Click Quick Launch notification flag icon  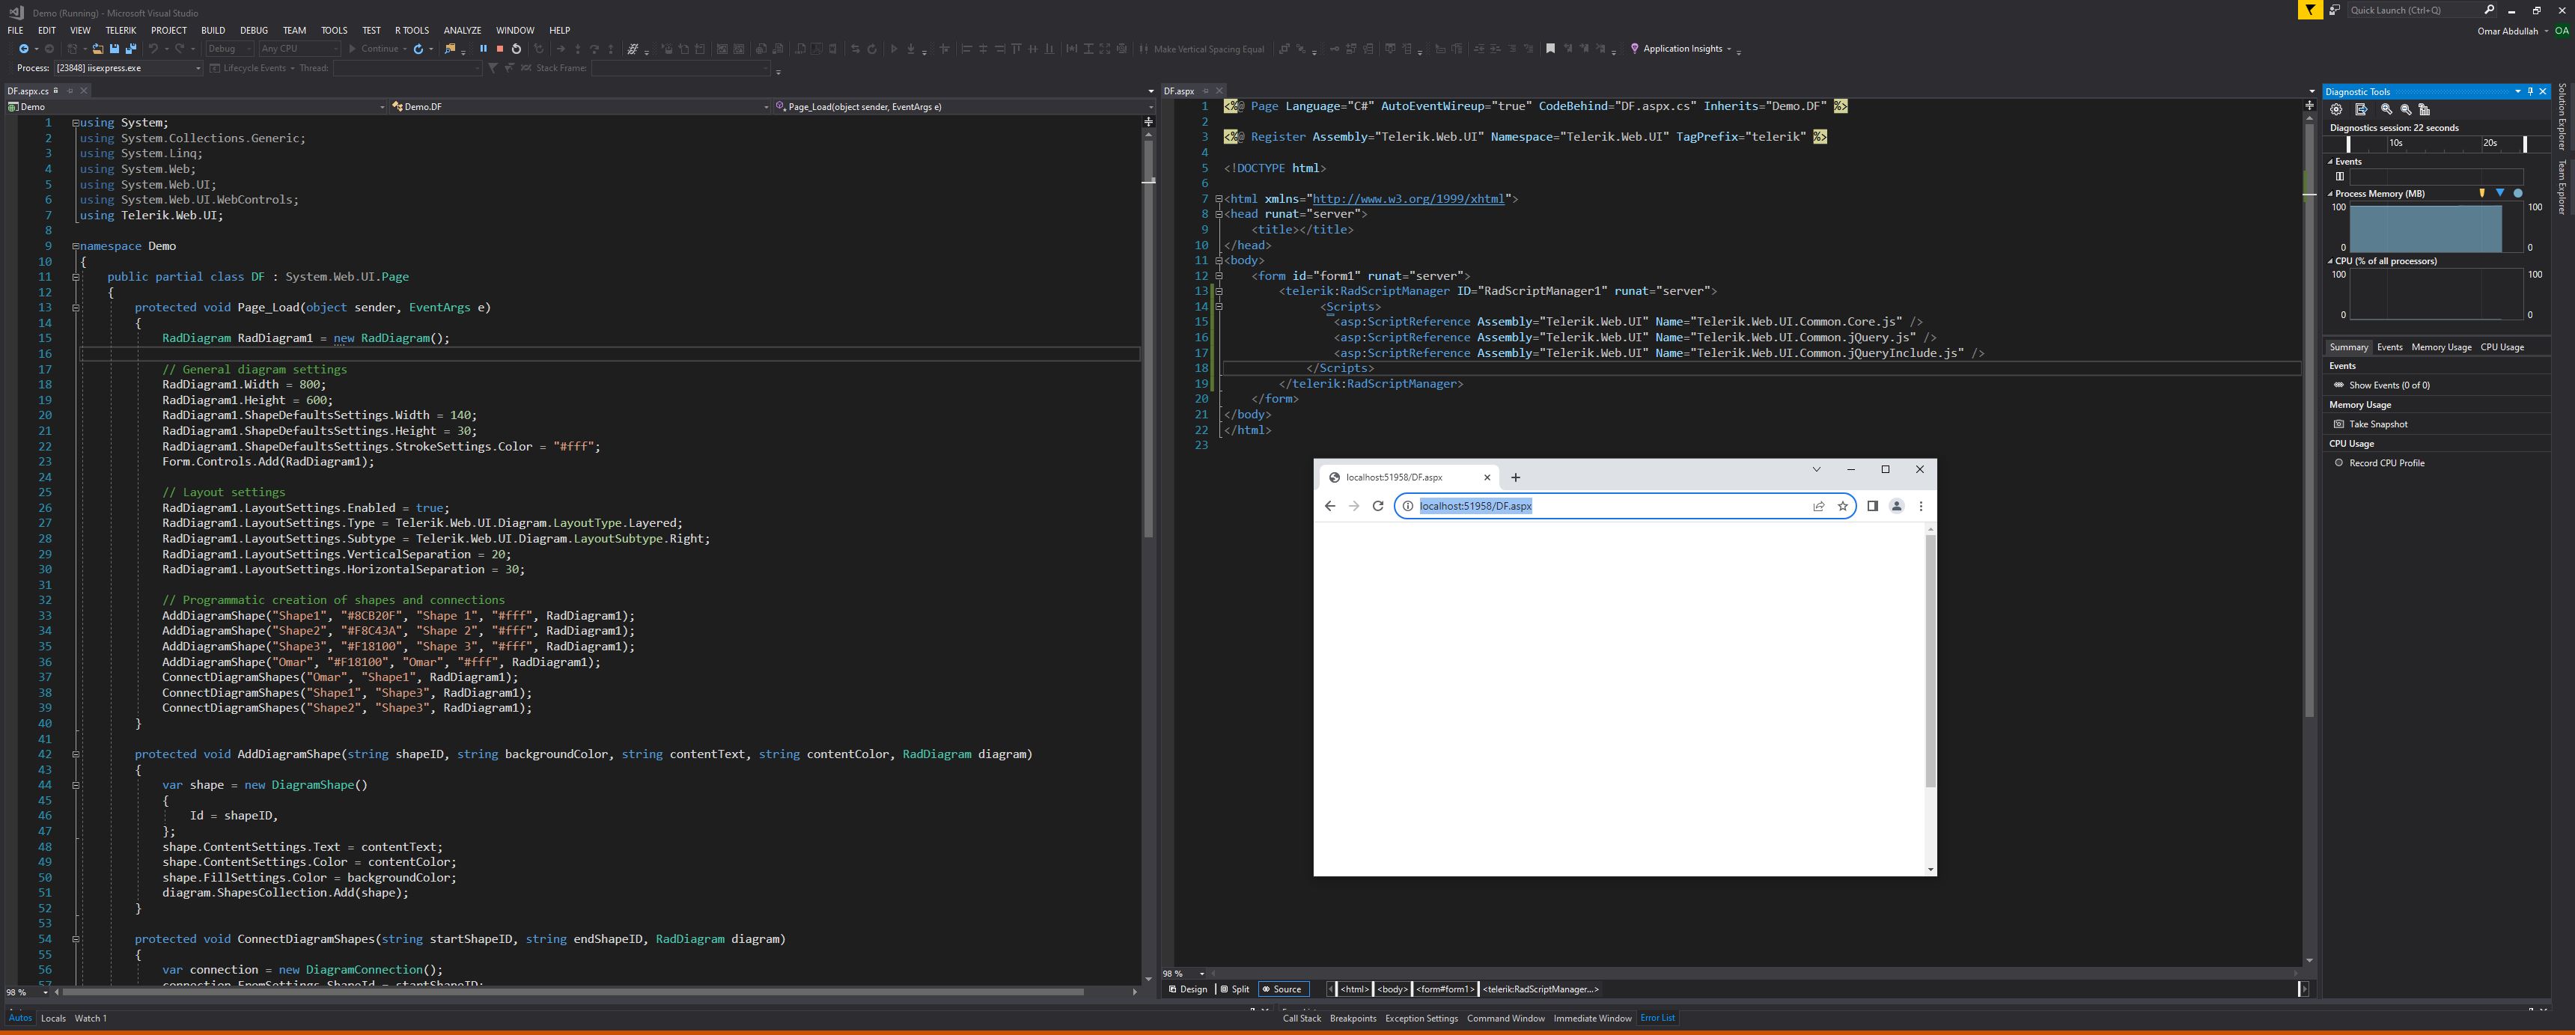[2309, 10]
